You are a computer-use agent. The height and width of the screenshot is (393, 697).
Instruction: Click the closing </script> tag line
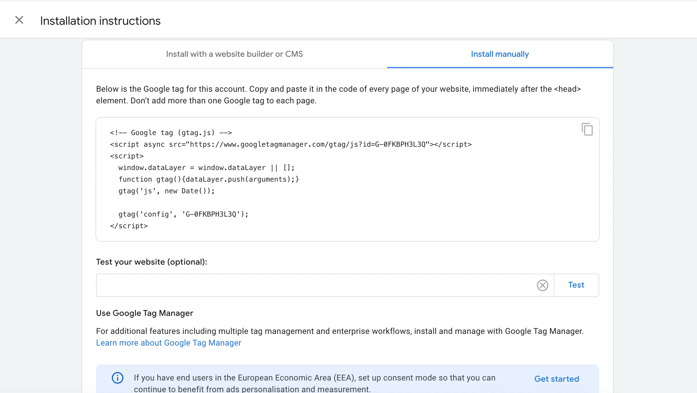pyautogui.click(x=129, y=226)
